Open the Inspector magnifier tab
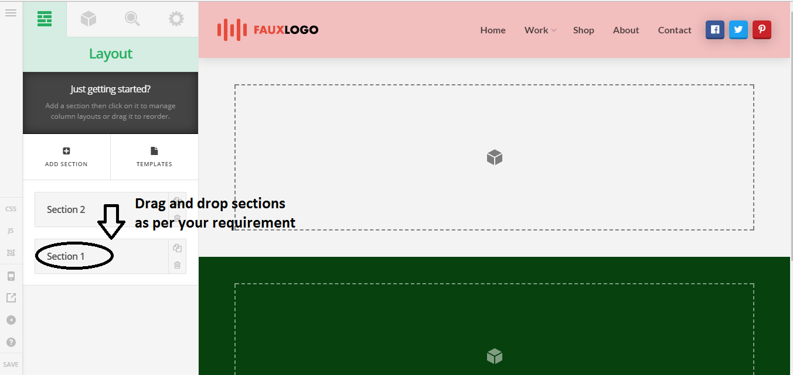This screenshot has height=375, width=793. pyautogui.click(x=132, y=19)
